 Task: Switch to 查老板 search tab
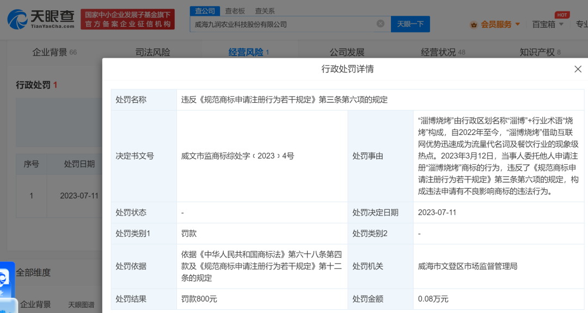[x=235, y=11]
